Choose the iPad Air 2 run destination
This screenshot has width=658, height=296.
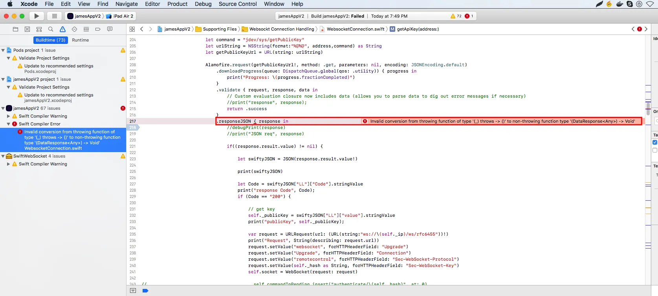(120, 16)
